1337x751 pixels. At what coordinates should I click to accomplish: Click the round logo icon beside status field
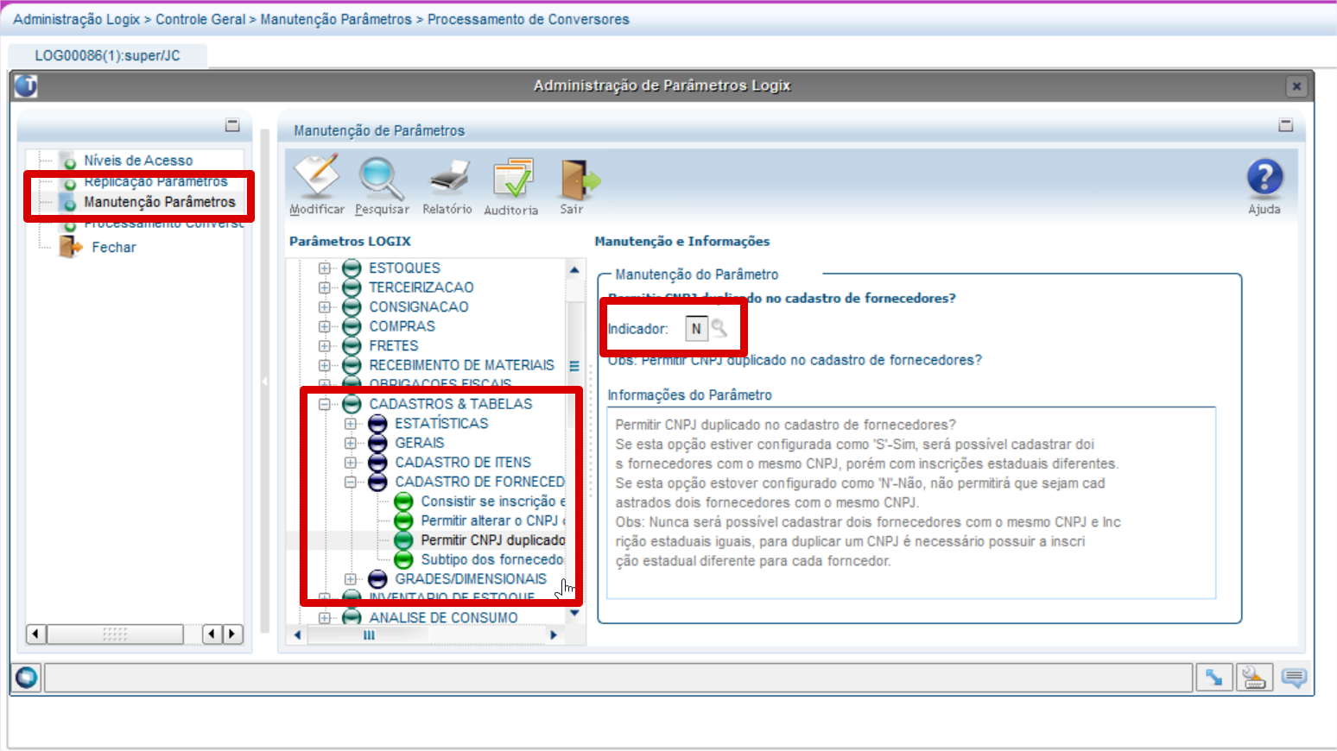(27, 678)
